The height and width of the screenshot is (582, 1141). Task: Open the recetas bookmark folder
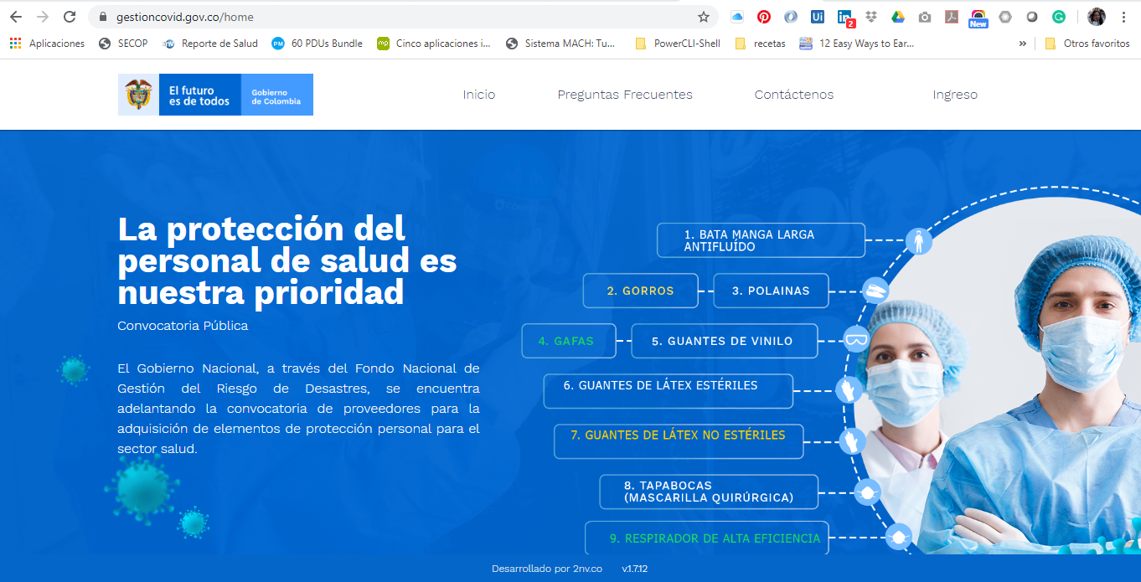tap(761, 44)
